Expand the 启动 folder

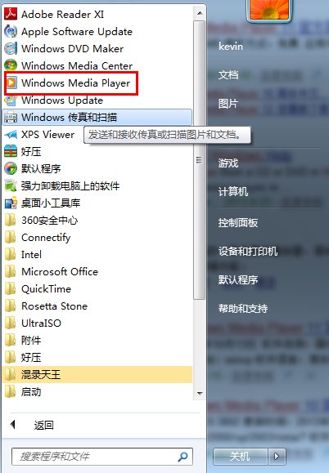coord(97,392)
